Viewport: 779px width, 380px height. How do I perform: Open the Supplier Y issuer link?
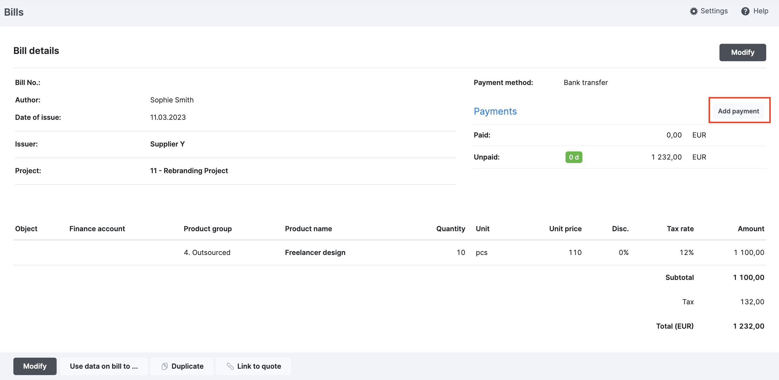pos(167,144)
